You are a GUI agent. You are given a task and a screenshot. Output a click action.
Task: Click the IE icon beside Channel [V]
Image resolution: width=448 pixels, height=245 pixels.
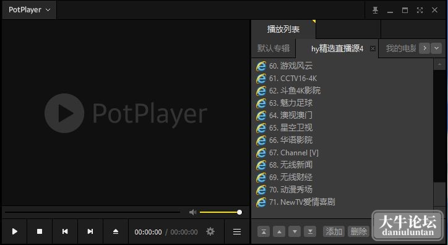(x=261, y=153)
